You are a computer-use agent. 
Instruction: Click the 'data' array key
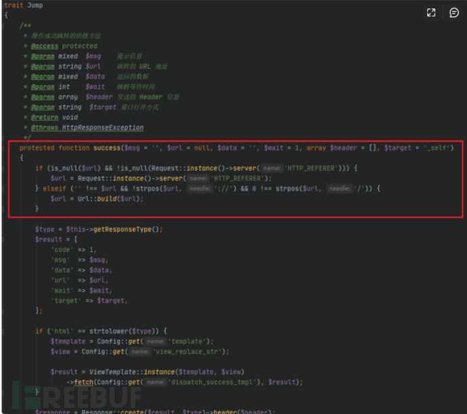point(62,270)
